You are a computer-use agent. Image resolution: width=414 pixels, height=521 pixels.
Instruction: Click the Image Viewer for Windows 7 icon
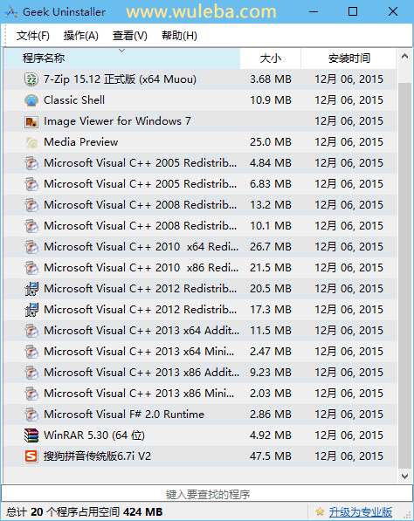click(x=31, y=121)
